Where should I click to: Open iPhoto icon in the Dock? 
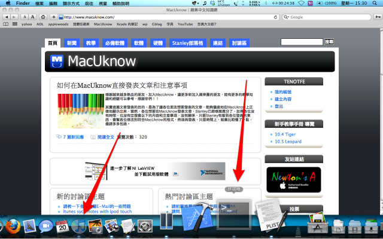tap(111, 226)
